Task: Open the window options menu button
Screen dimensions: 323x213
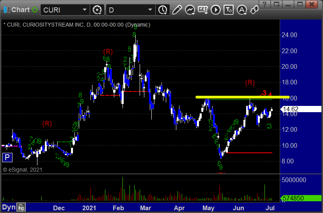Action: tap(276, 4)
